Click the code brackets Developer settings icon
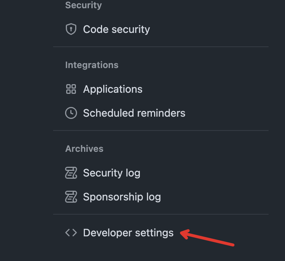The height and width of the screenshot is (261, 285). (71, 233)
